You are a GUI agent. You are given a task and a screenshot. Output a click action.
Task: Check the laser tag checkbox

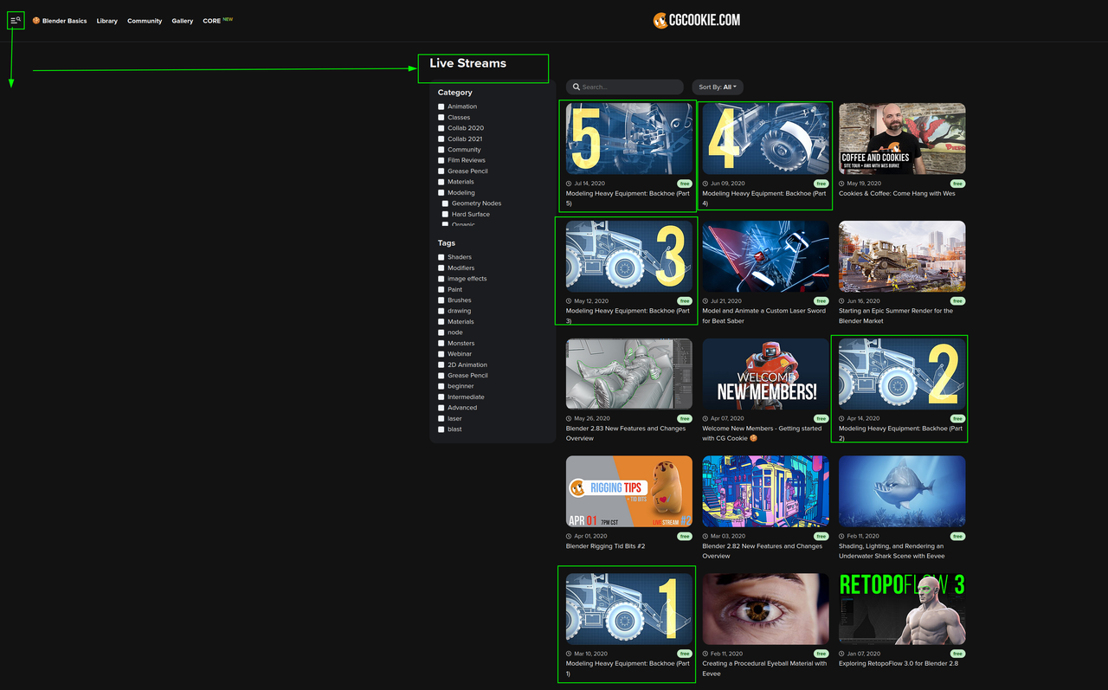pyautogui.click(x=441, y=418)
